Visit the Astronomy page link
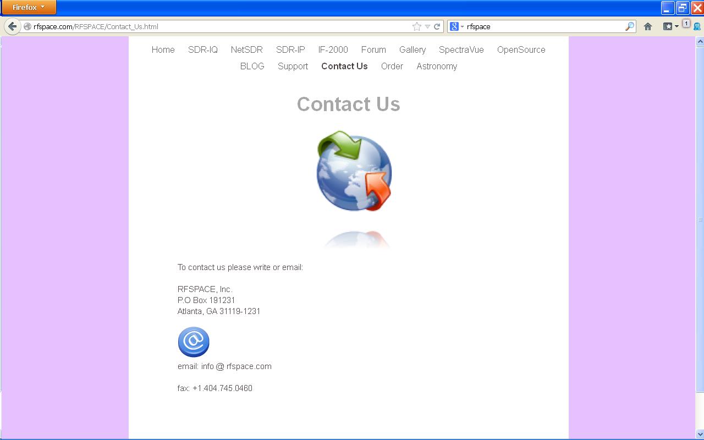 pyautogui.click(x=437, y=66)
